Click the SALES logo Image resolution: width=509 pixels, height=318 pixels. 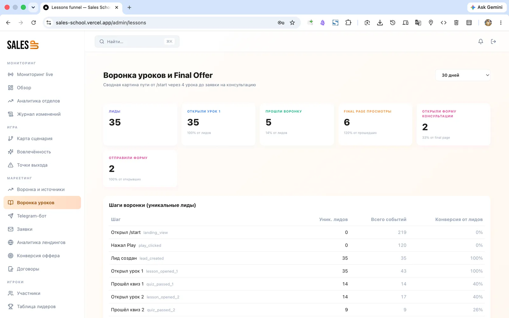point(23,45)
